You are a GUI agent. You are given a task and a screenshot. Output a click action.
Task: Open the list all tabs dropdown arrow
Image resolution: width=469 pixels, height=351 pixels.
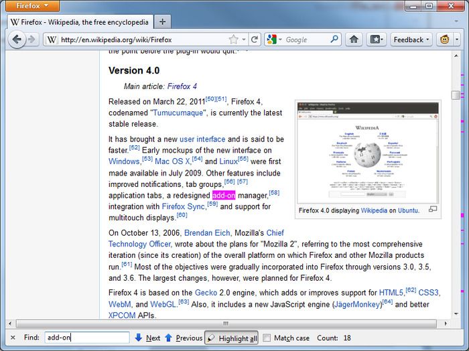[x=456, y=21]
